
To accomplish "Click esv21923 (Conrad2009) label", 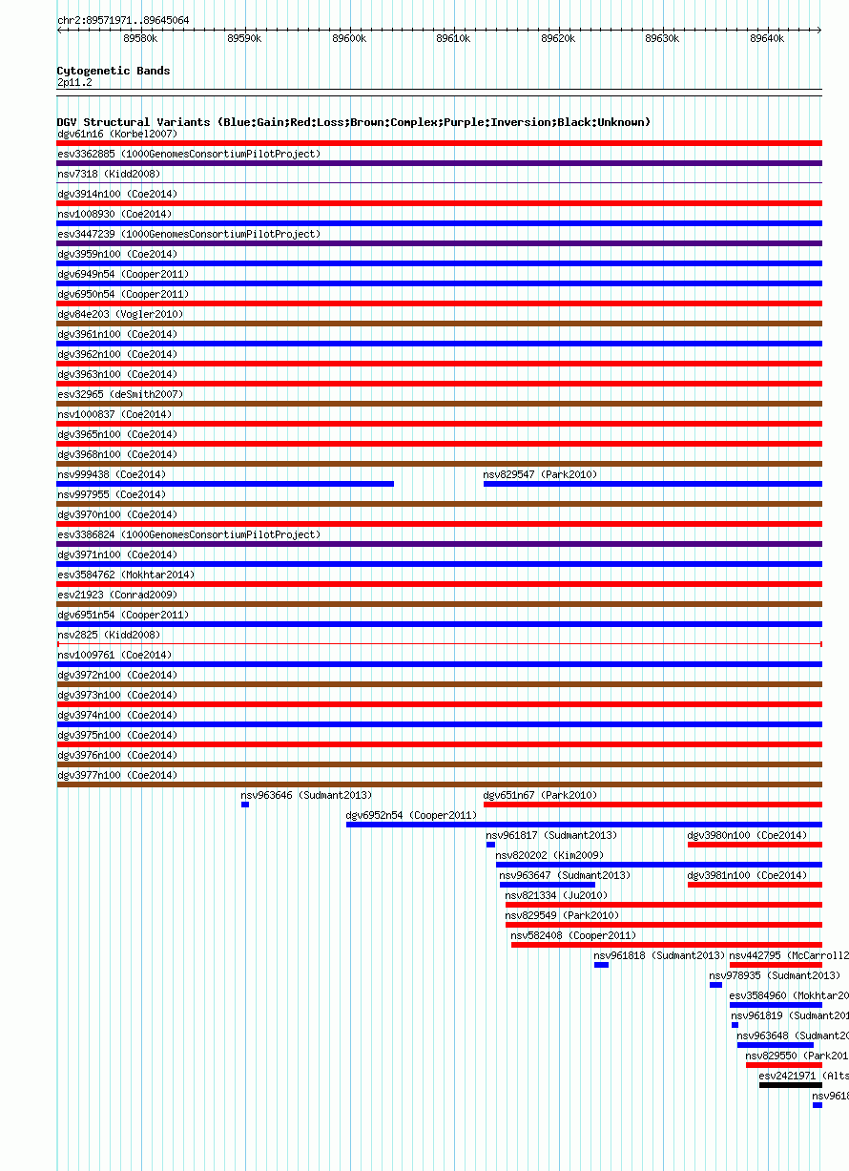I will [117, 596].
